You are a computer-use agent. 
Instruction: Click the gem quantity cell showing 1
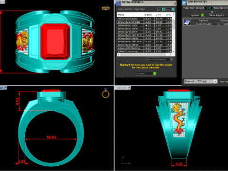(x=219, y=24)
